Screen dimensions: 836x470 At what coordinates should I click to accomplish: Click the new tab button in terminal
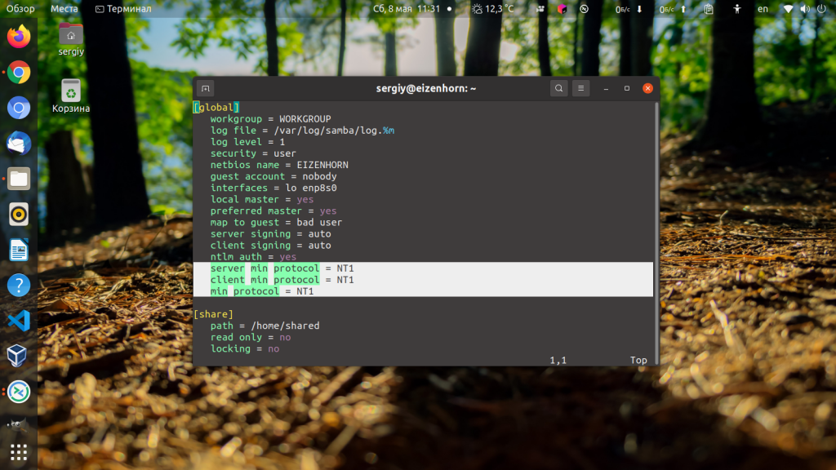point(207,88)
